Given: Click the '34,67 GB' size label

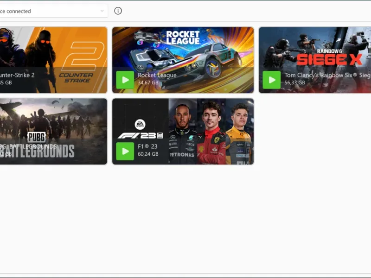Looking at the screenshot, I should click(148, 83).
